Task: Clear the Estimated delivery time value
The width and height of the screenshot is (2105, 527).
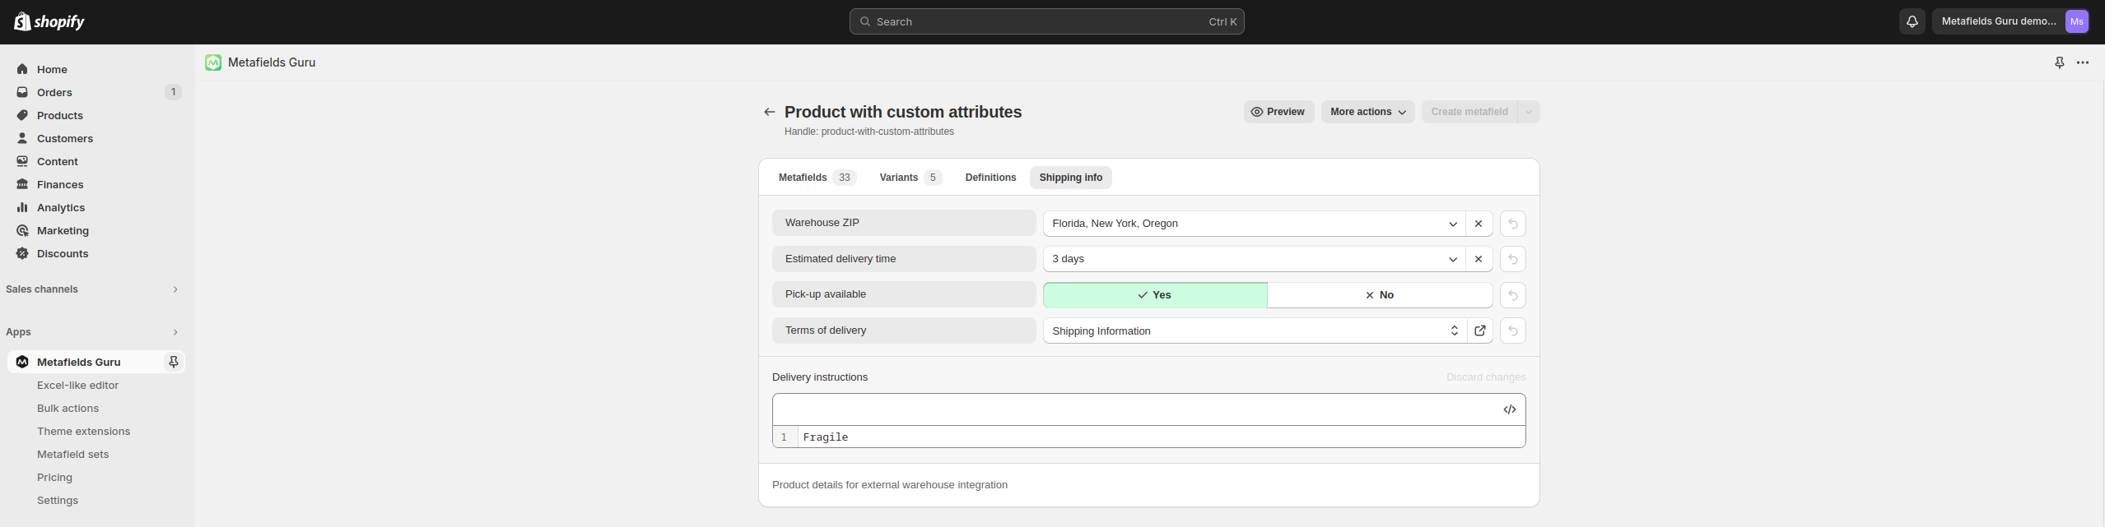Action: click(1479, 259)
